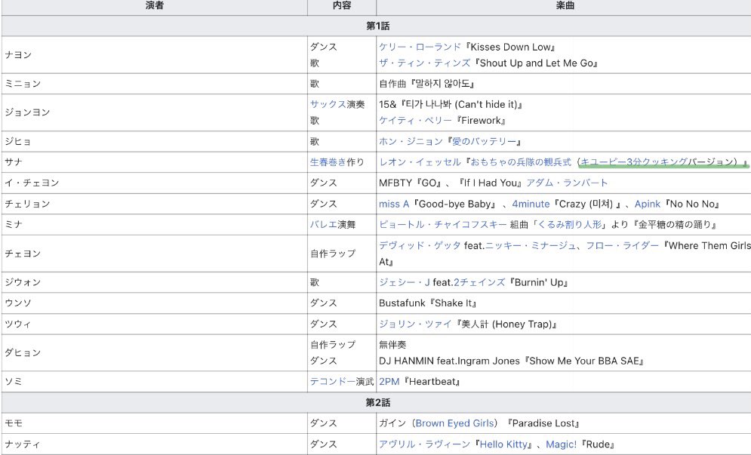Select the 演者 column header

point(154,6)
